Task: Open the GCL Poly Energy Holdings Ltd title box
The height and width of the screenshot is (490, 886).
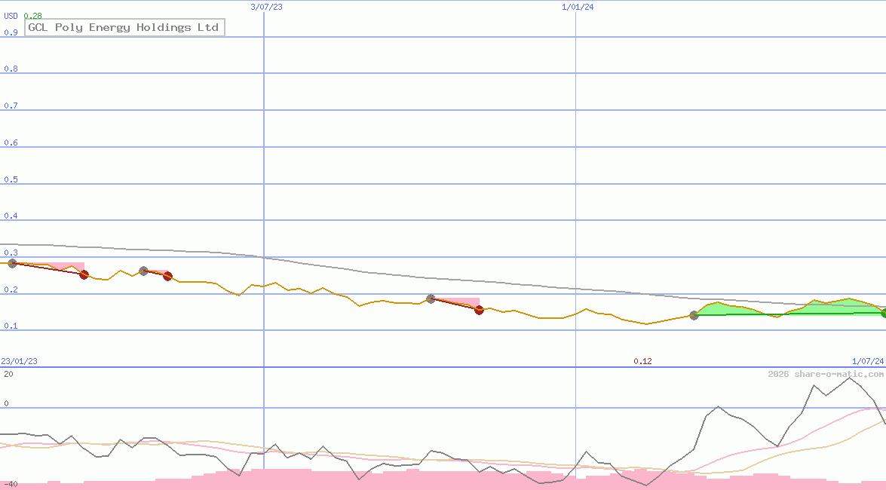Action: point(124,27)
